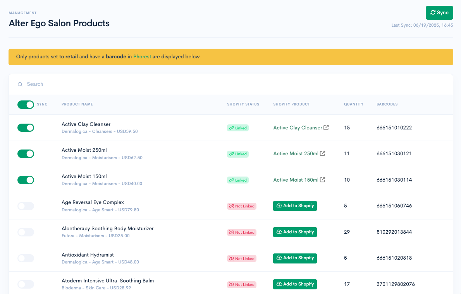This screenshot has height=294, width=461.
Task: Click the Linked badge for Active Moist 150ml
Action: coord(238,180)
